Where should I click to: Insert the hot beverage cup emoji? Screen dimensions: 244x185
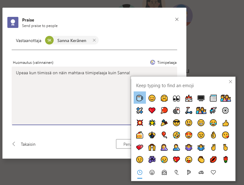pos(140,98)
